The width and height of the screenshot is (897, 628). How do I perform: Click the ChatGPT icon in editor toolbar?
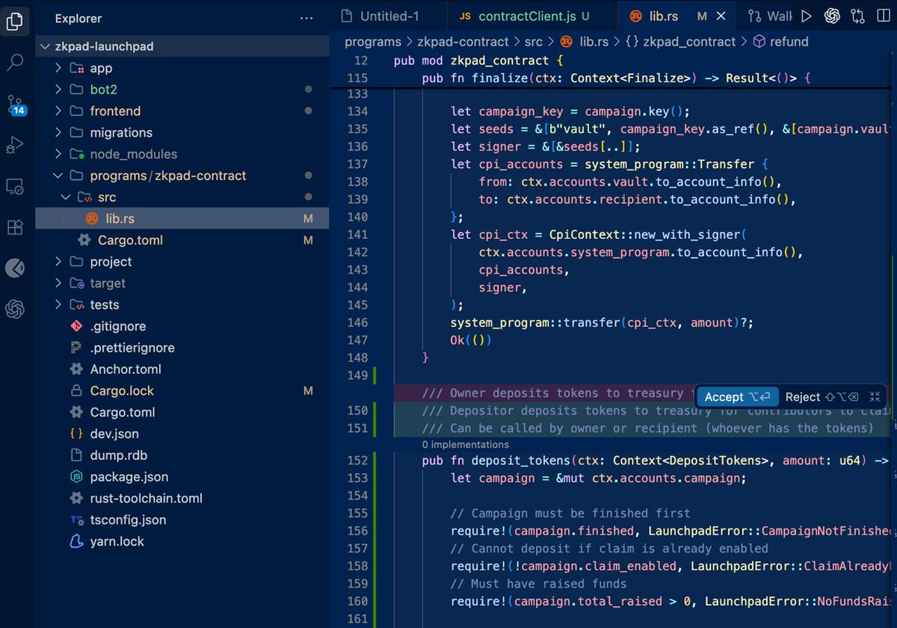click(x=832, y=16)
